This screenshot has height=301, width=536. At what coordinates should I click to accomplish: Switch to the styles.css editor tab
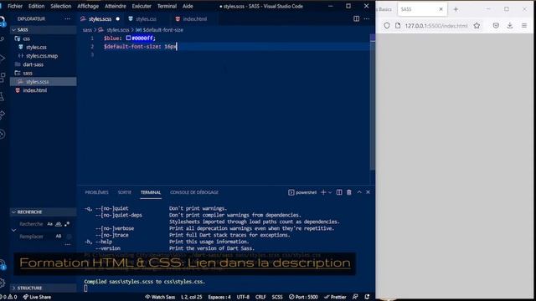pos(146,19)
